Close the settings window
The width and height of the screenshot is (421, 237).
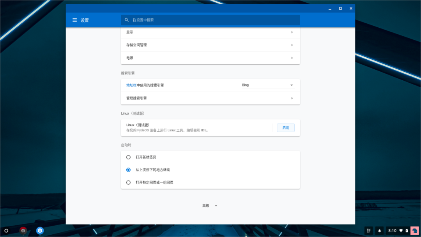click(x=351, y=9)
